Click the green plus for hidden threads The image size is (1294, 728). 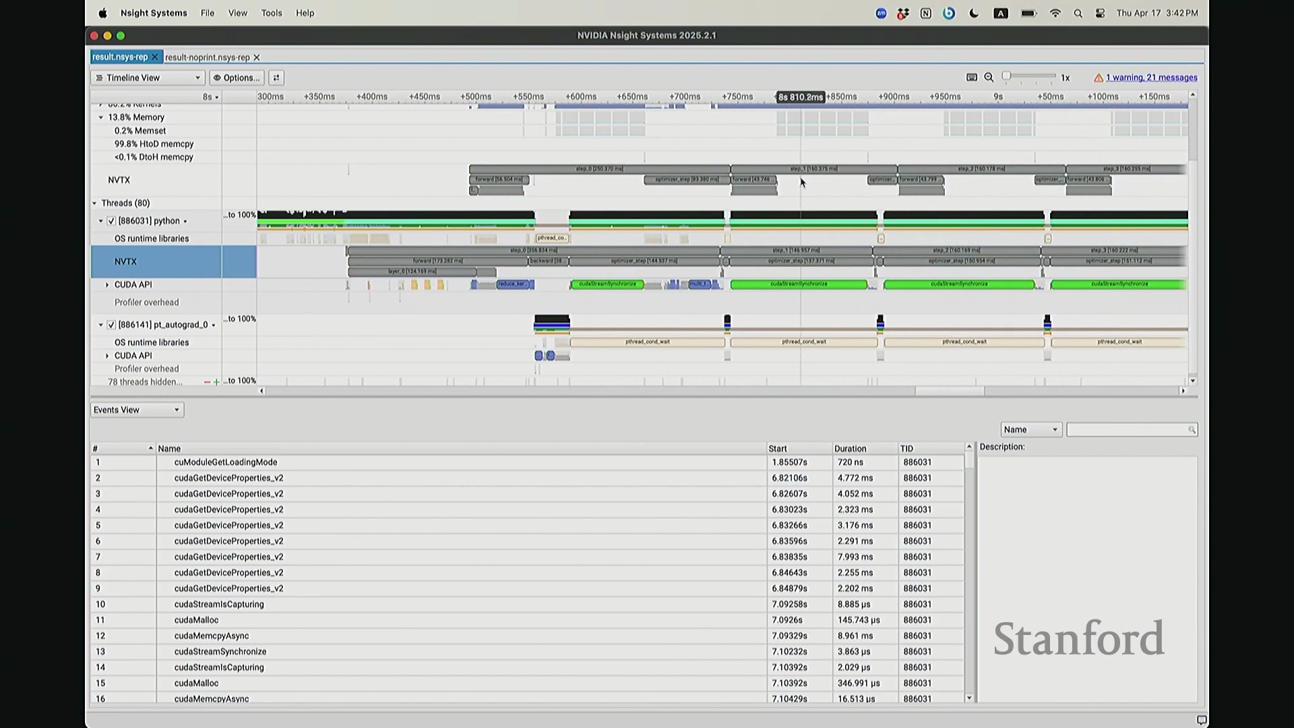pos(216,382)
